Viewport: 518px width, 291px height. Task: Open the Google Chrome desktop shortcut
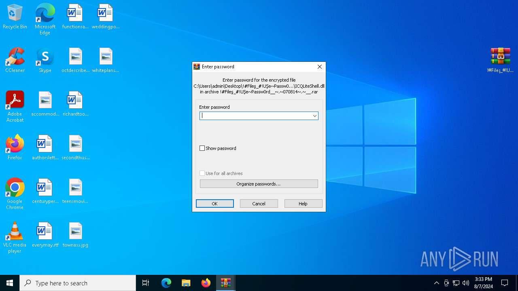[x=15, y=194]
